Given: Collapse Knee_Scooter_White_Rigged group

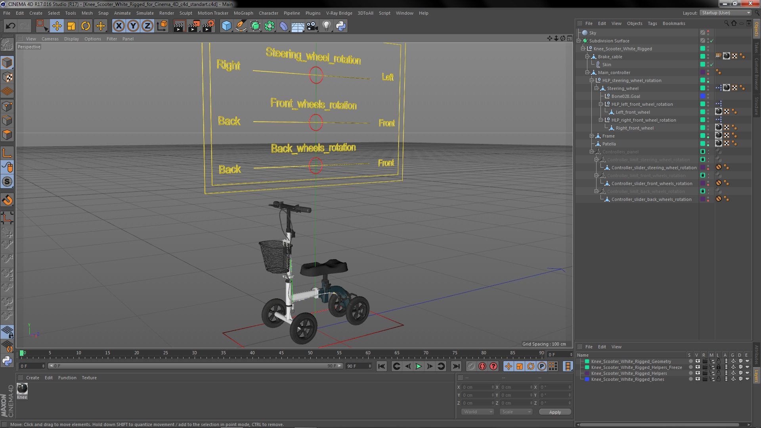Looking at the screenshot, I should 583,49.
